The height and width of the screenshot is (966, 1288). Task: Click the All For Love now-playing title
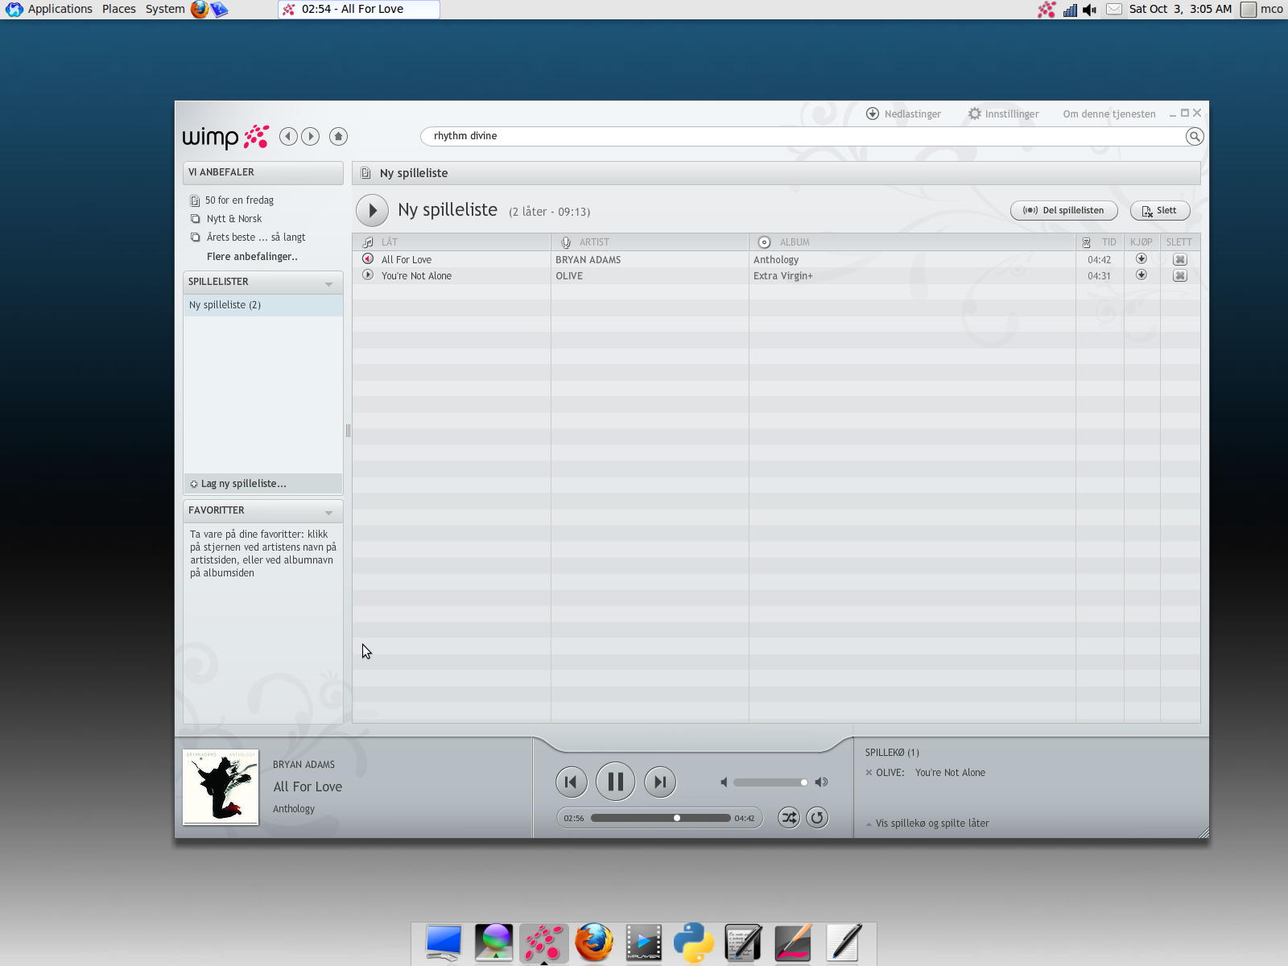pyautogui.click(x=308, y=786)
